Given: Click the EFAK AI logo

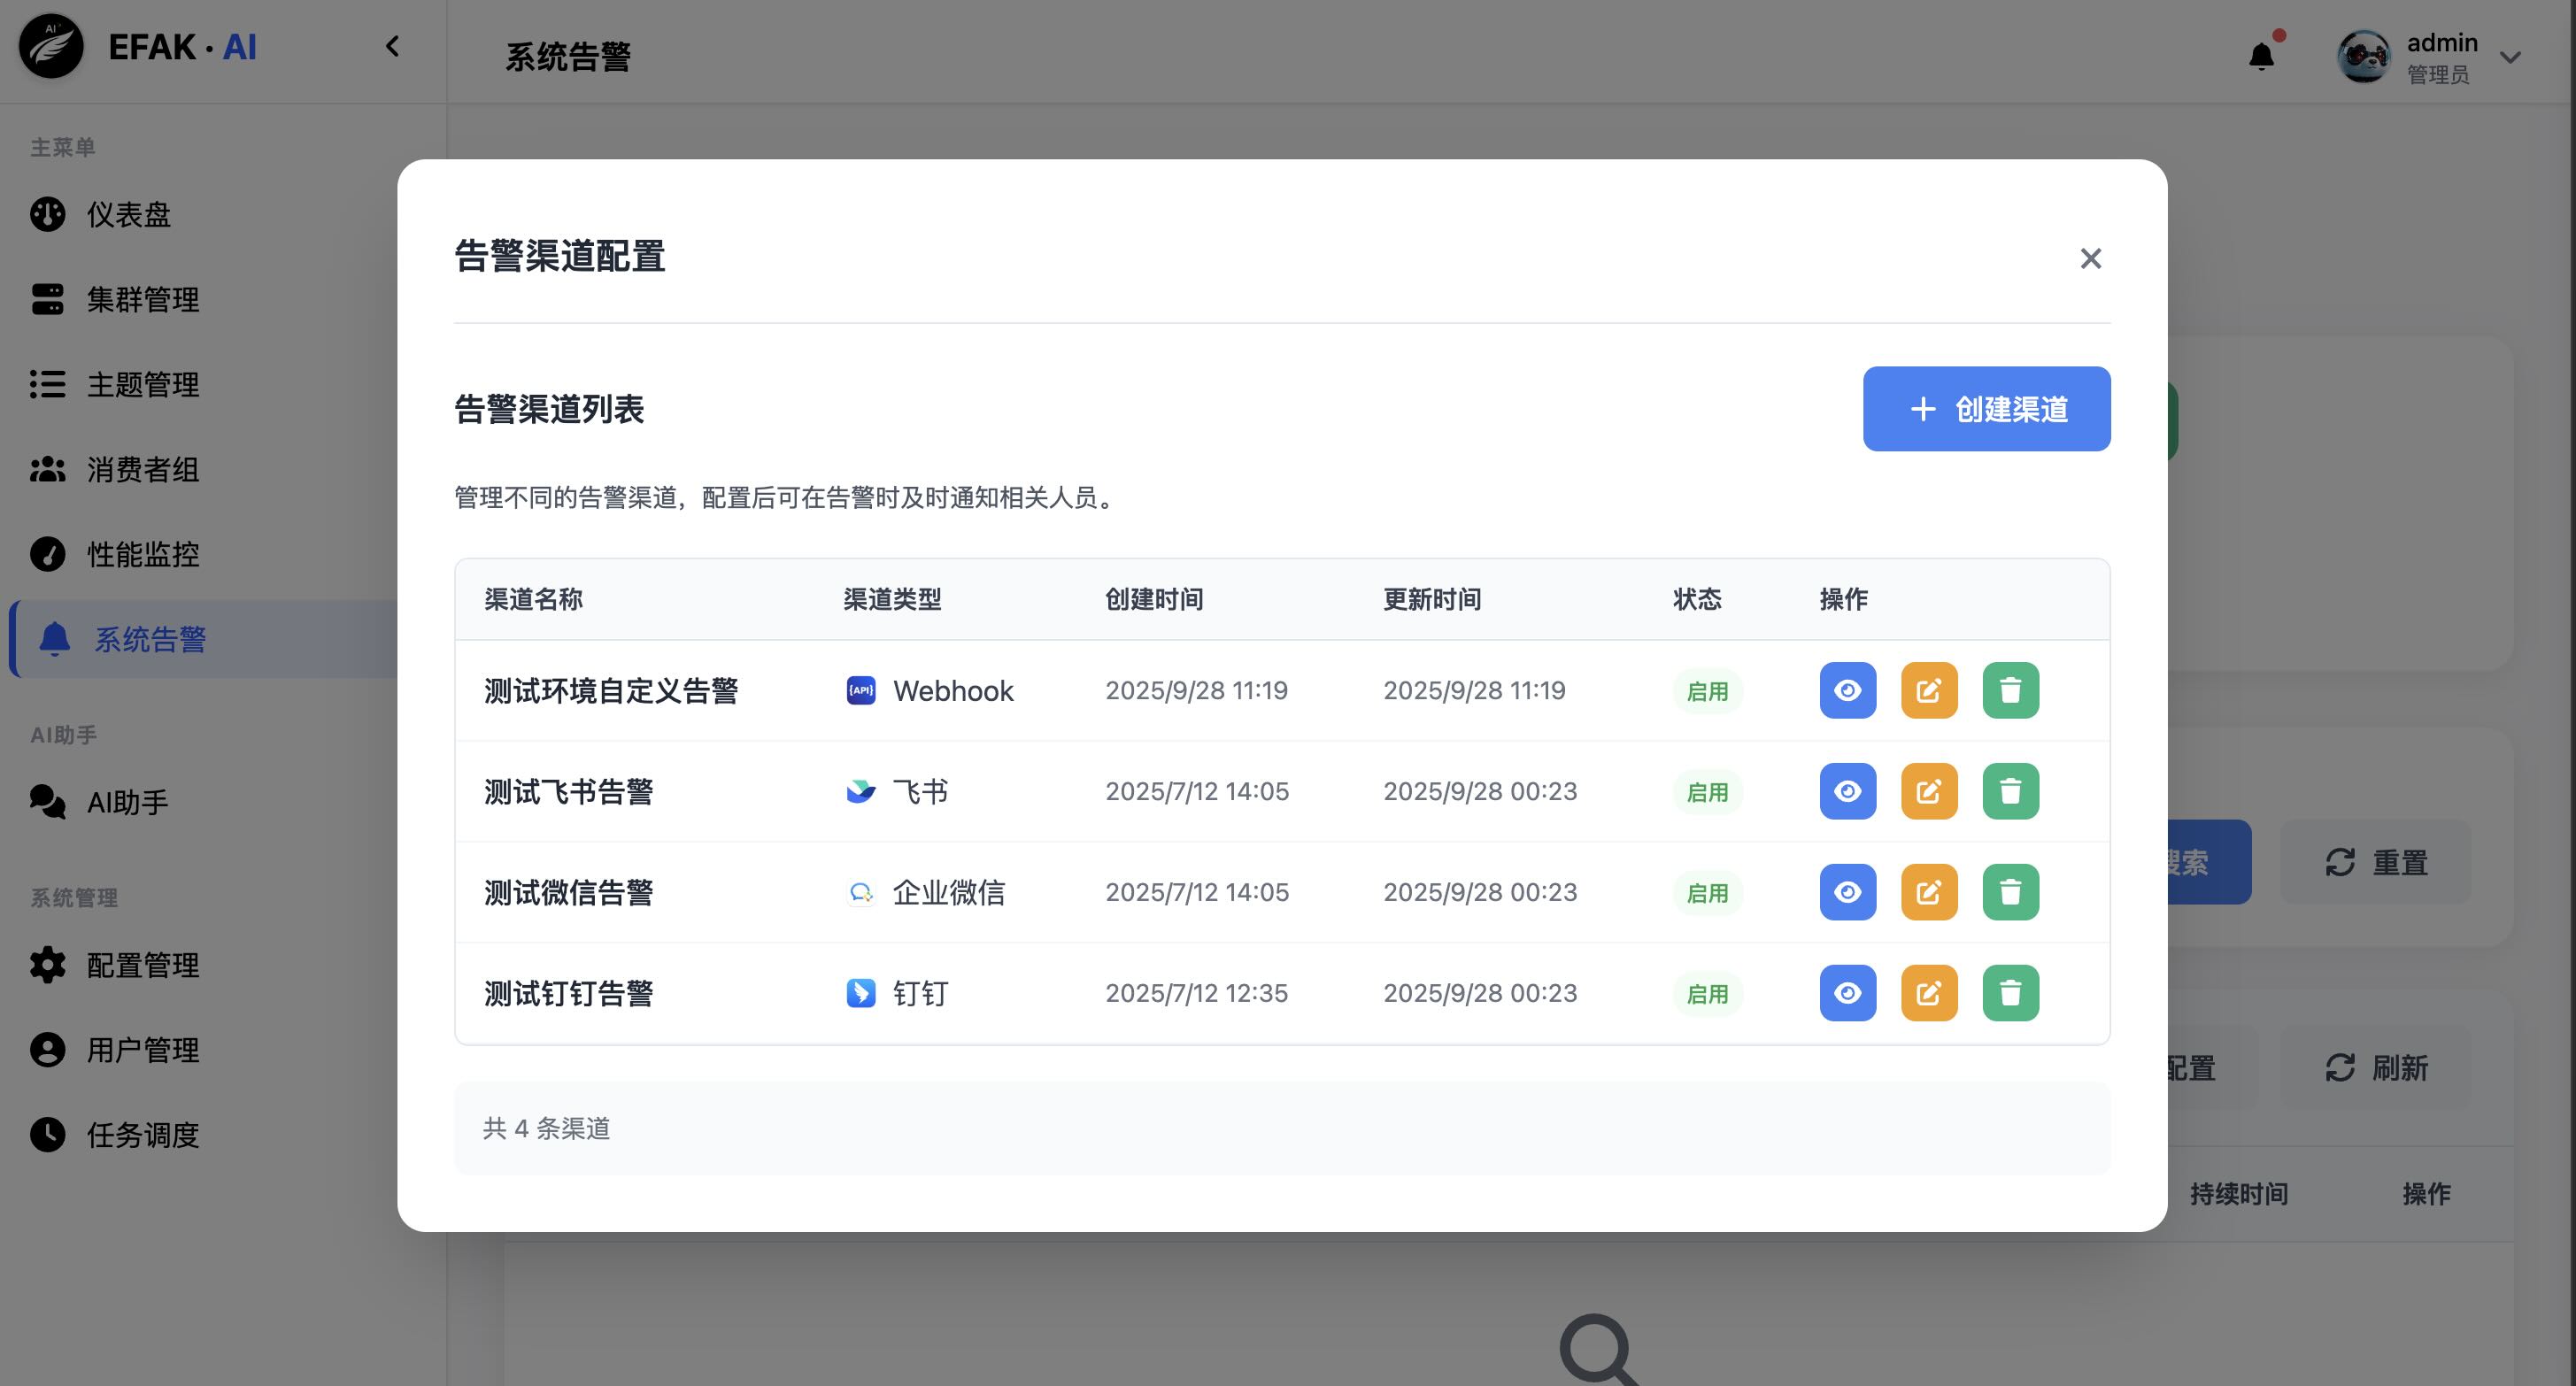Looking at the screenshot, I should (x=52, y=46).
